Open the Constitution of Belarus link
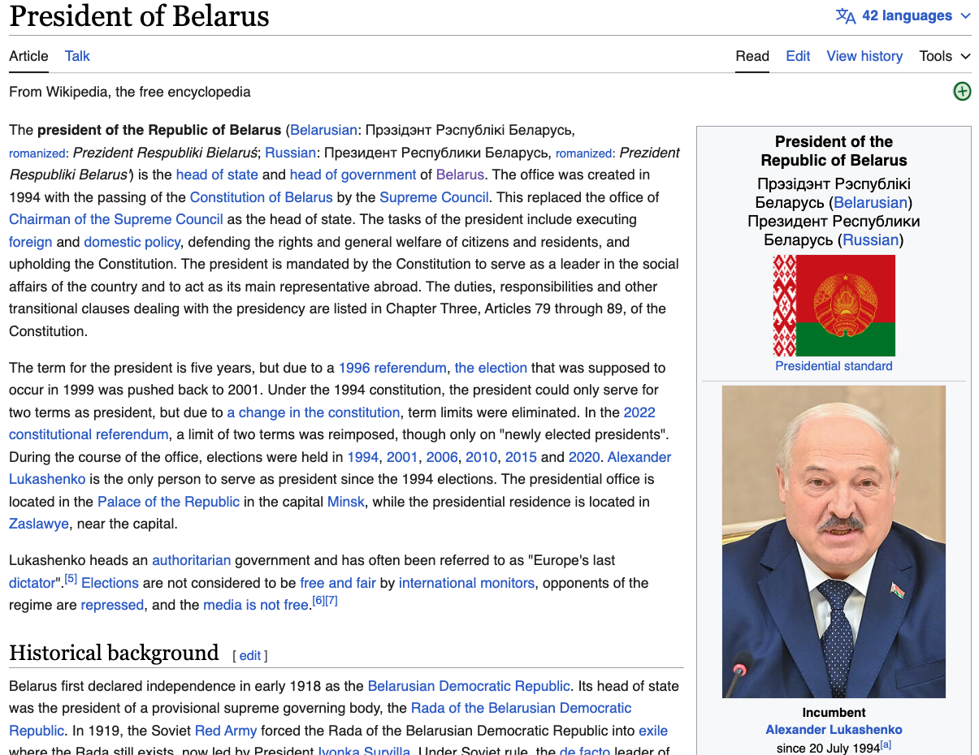 point(261,197)
